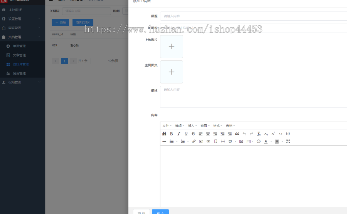Open the 10条/页 page size dropdown
The width and height of the screenshot is (347, 214).
(109, 61)
